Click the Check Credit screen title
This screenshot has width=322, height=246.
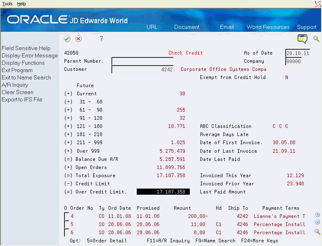click(x=186, y=53)
